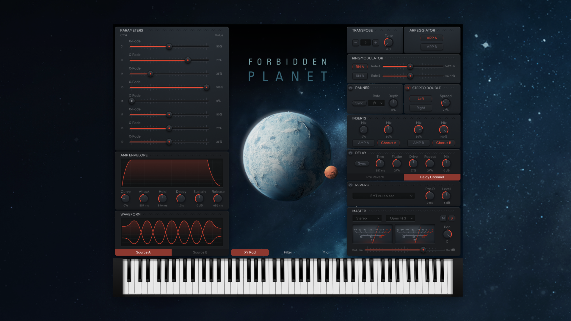Open the Panner rate dropdown showing 1/1

(x=376, y=103)
